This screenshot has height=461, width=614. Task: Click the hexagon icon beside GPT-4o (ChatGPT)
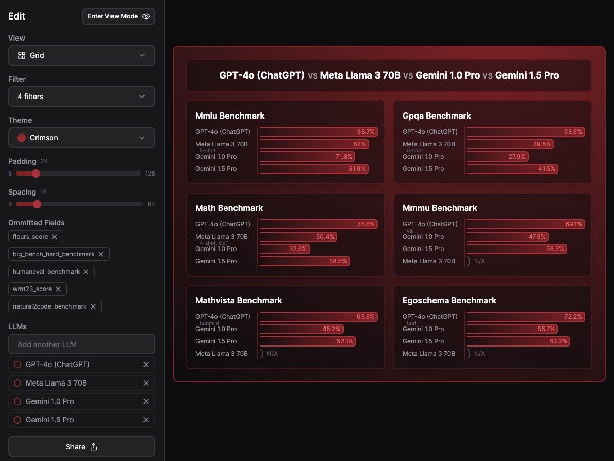[x=17, y=364]
